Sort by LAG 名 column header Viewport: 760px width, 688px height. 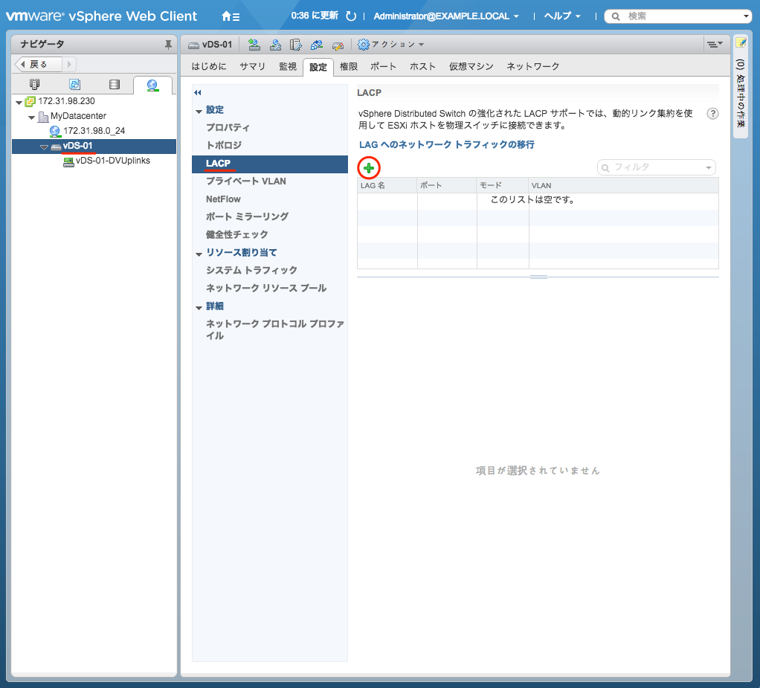click(387, 185)
